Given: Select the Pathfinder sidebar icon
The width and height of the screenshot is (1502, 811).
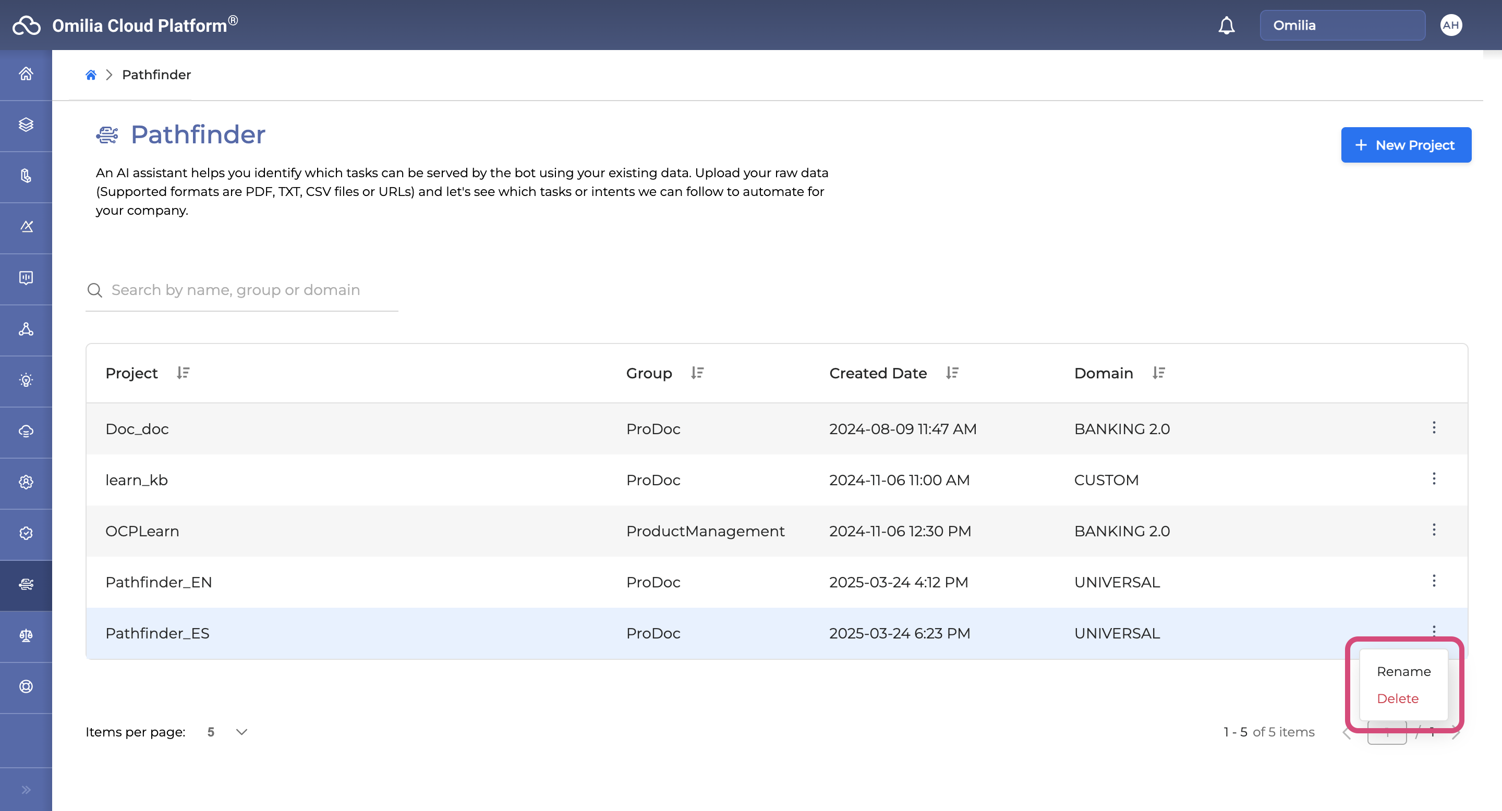Looking at the screenshot, I should [x=26, y=584].
